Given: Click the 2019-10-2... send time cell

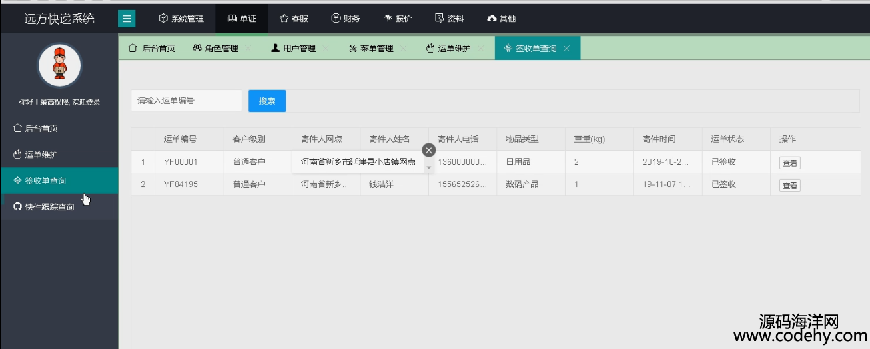Looking at the screenshot, I should 668,162.
